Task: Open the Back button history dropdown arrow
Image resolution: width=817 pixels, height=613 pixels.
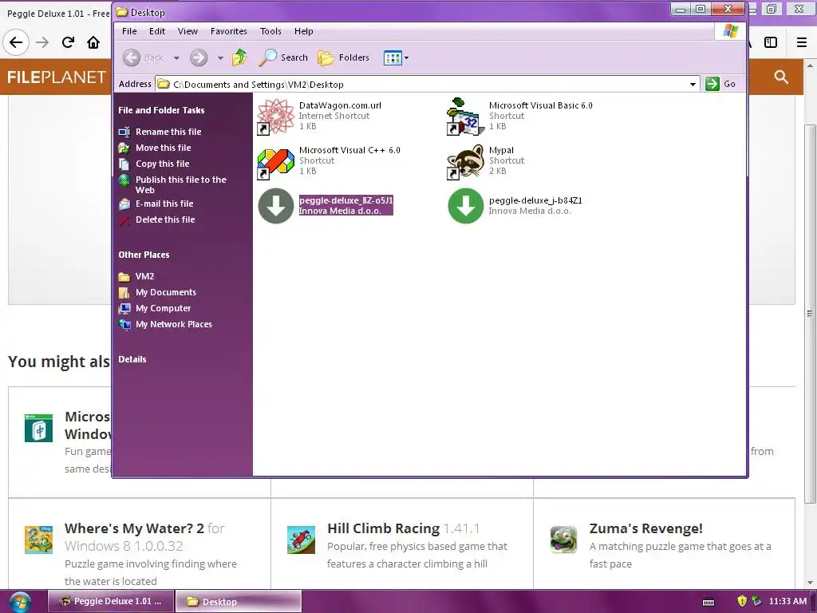Action: 176,57
